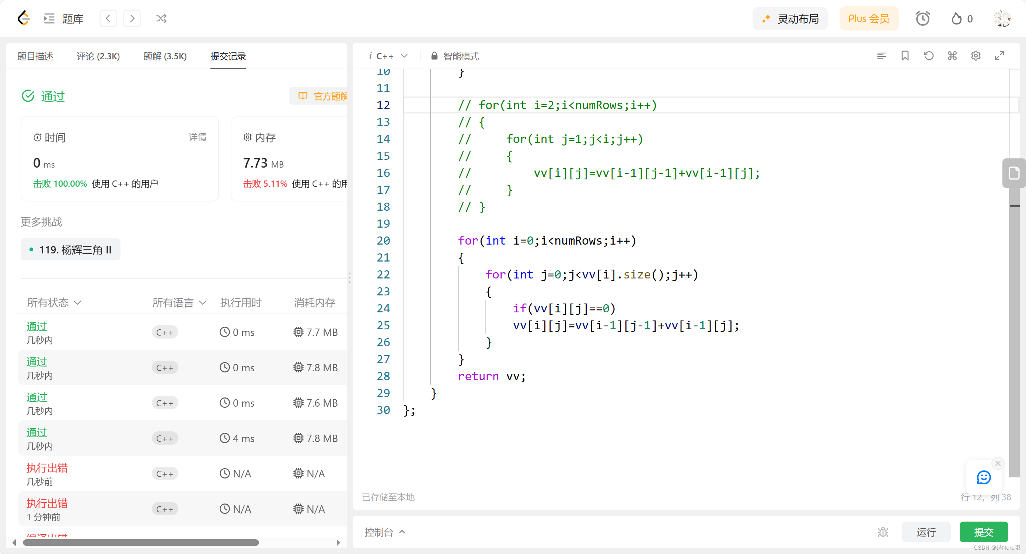Open 详情 in the time card
1026x554 pixels.
click(197, 137)
